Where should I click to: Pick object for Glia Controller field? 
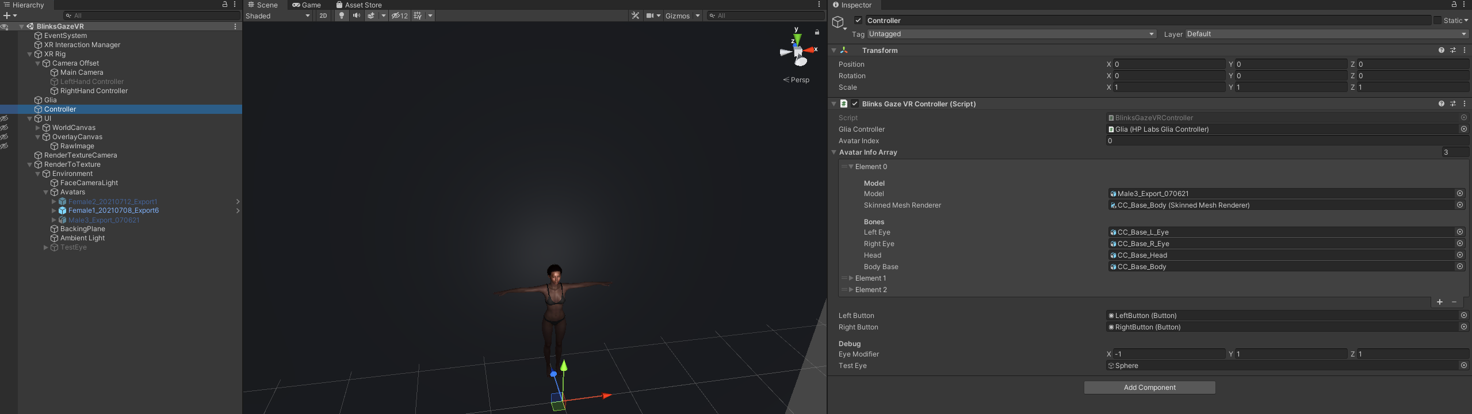click(x=1464, y=129)
